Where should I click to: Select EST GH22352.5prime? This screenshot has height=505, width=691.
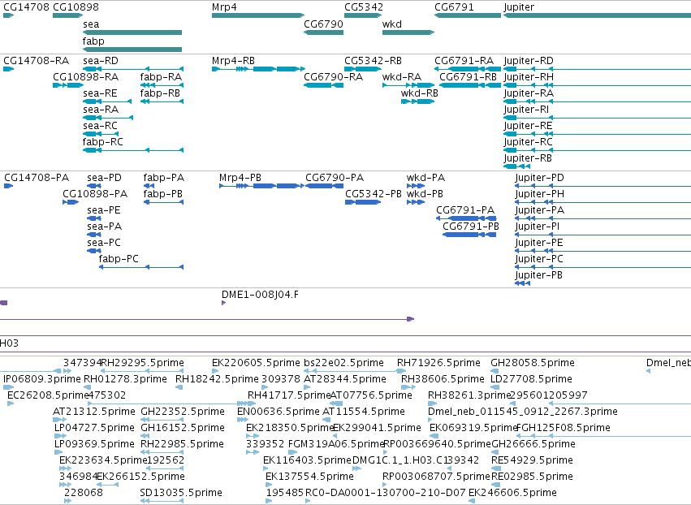pyautogui.click(x=162, y=419)
